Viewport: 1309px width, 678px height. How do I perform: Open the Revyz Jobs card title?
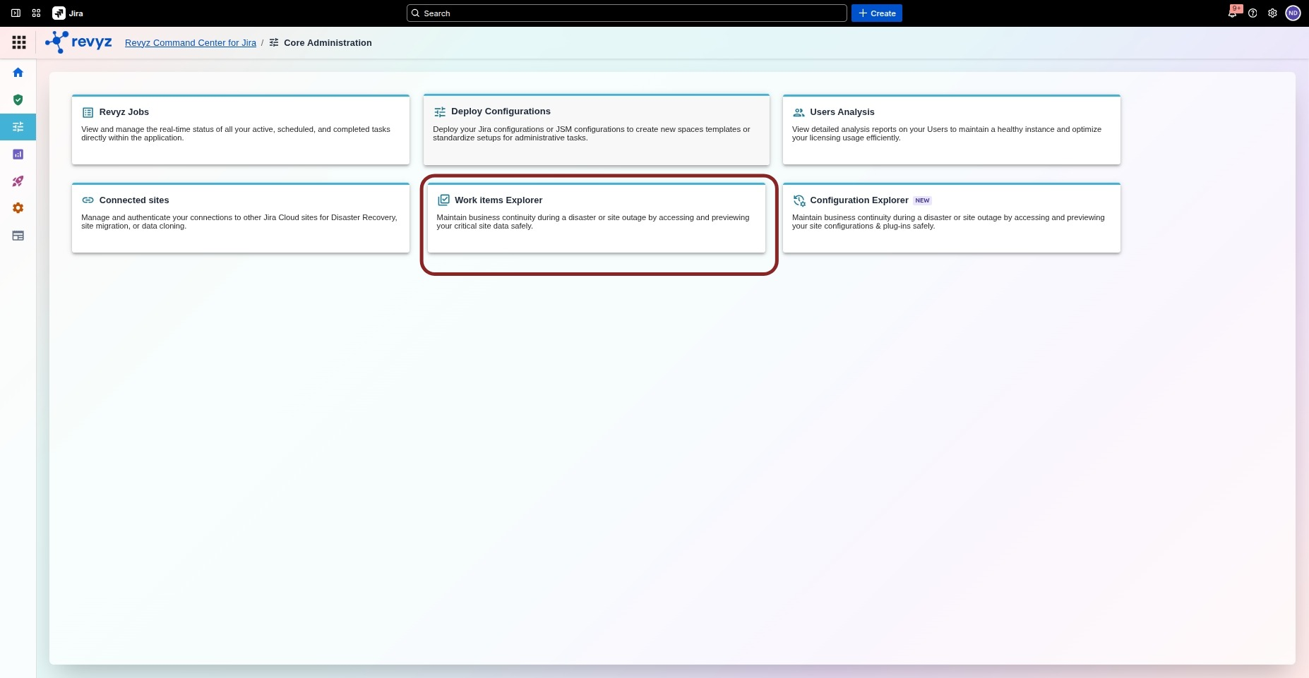(x=124, y=112)
